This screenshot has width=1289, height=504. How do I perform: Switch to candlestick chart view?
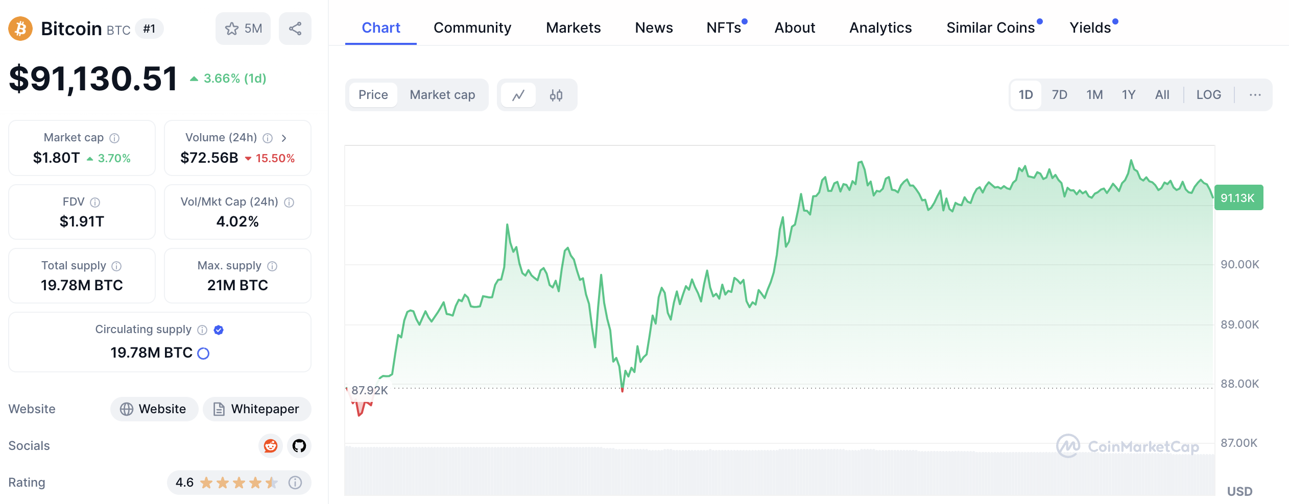(556, 95)
